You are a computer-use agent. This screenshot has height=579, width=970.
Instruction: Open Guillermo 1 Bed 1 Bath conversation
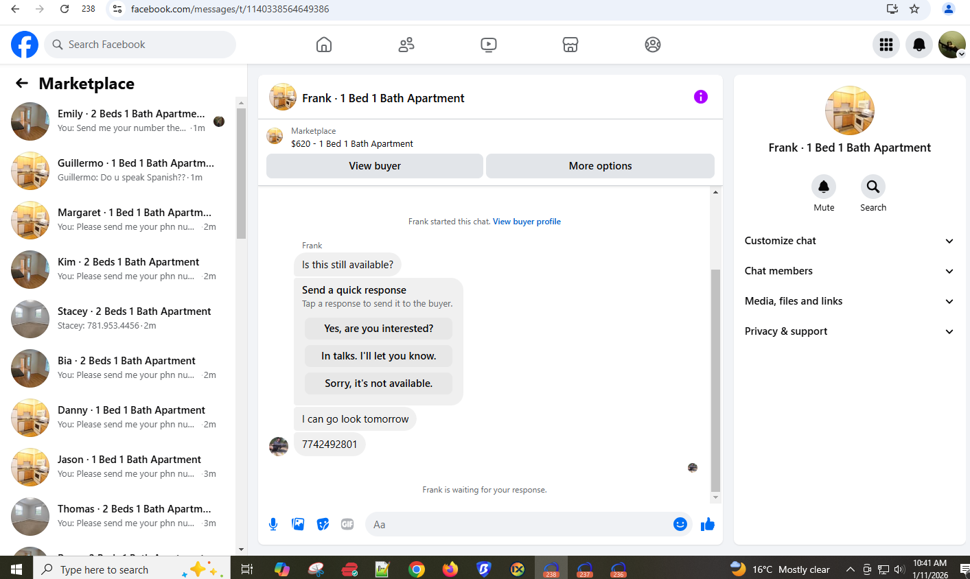(x=119, y=171)
